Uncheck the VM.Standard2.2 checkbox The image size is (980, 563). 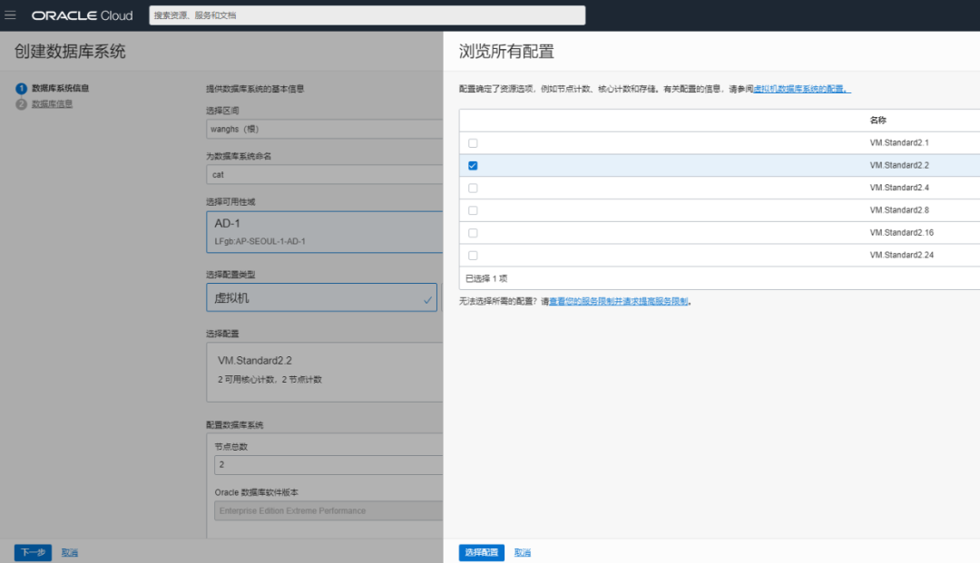click(473, 165)
